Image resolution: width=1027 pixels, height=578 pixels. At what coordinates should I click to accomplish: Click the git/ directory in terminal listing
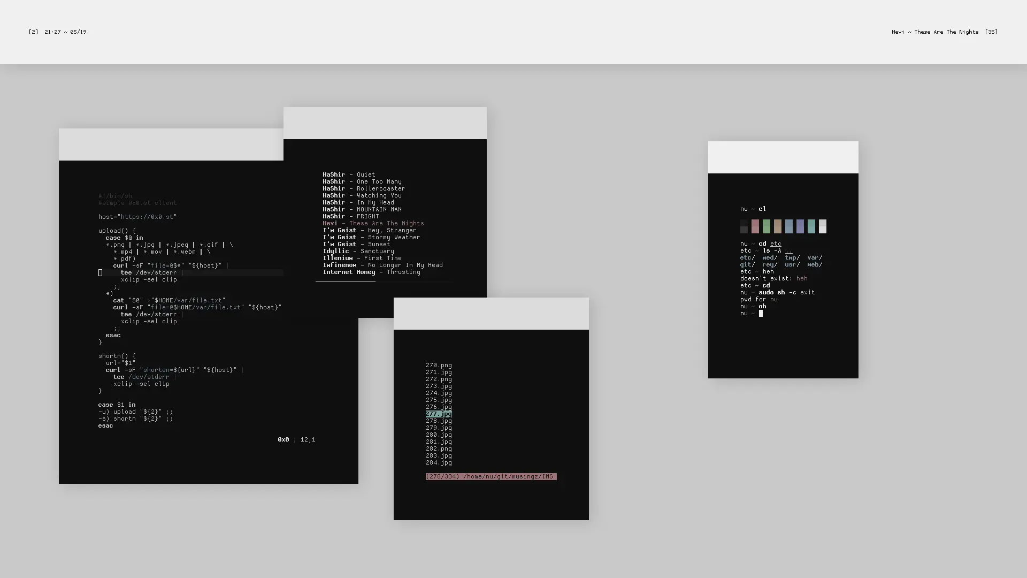(747, 265)
